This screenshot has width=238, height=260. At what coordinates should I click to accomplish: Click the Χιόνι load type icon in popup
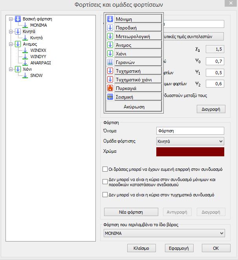[x=110, y=53]
